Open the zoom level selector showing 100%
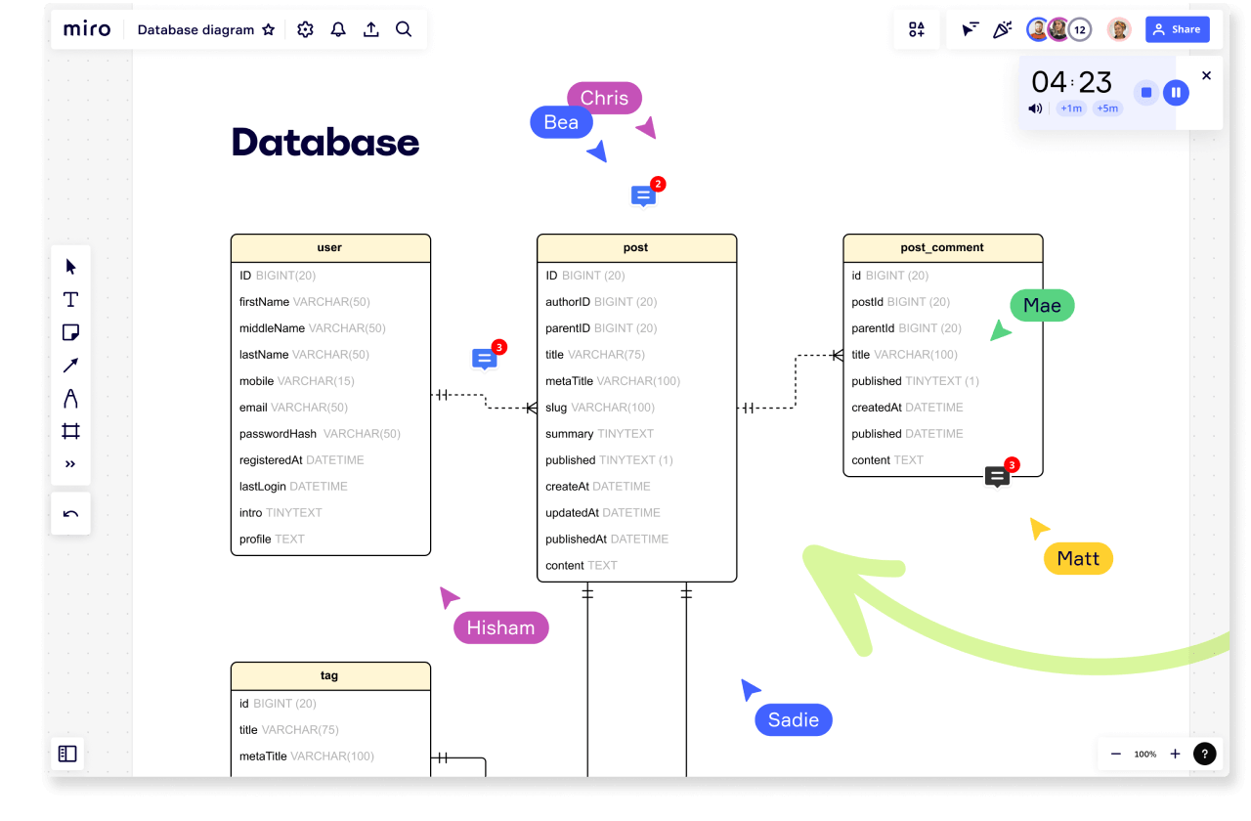This screenshot has height=821, width=1251. click(1144, 754)
